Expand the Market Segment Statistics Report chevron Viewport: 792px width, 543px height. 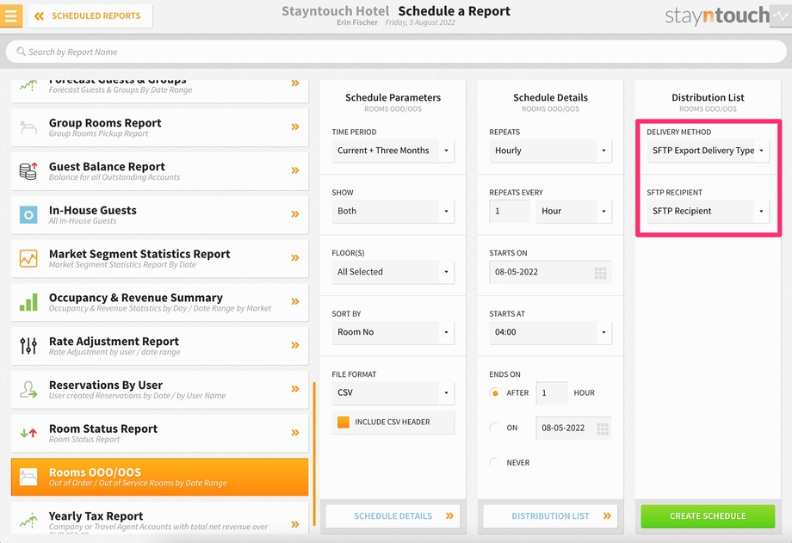point(295,258)
